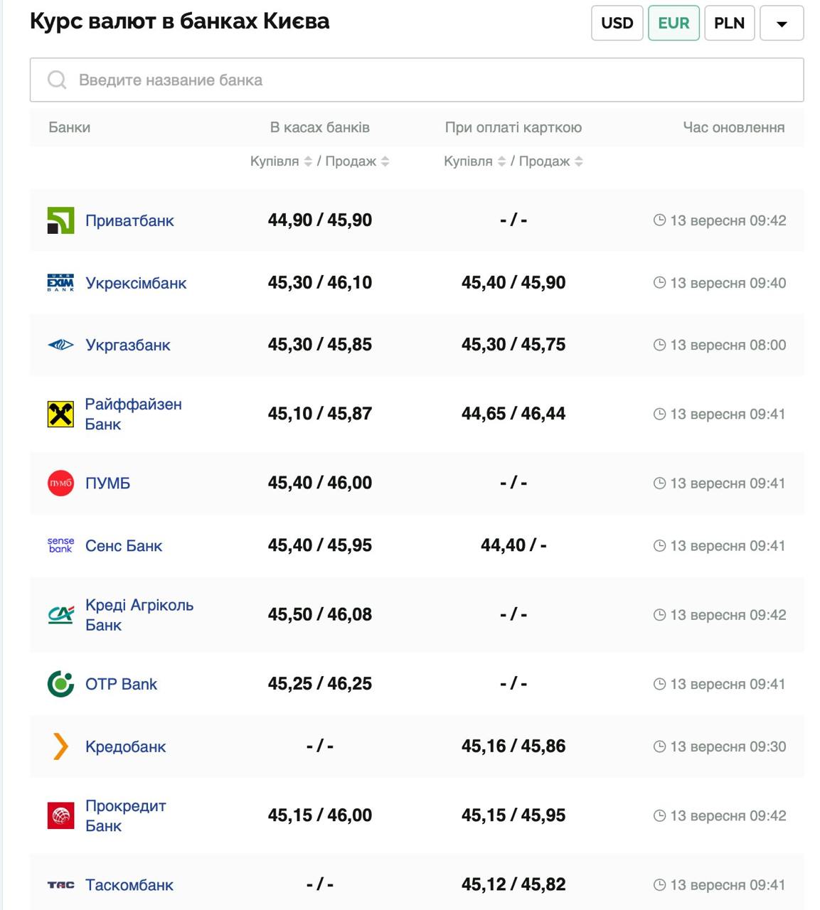Viewport: 820px width, 910px height.
Task: Click the Ukrgasbank logo icon
Action: (x=60, y=346)
